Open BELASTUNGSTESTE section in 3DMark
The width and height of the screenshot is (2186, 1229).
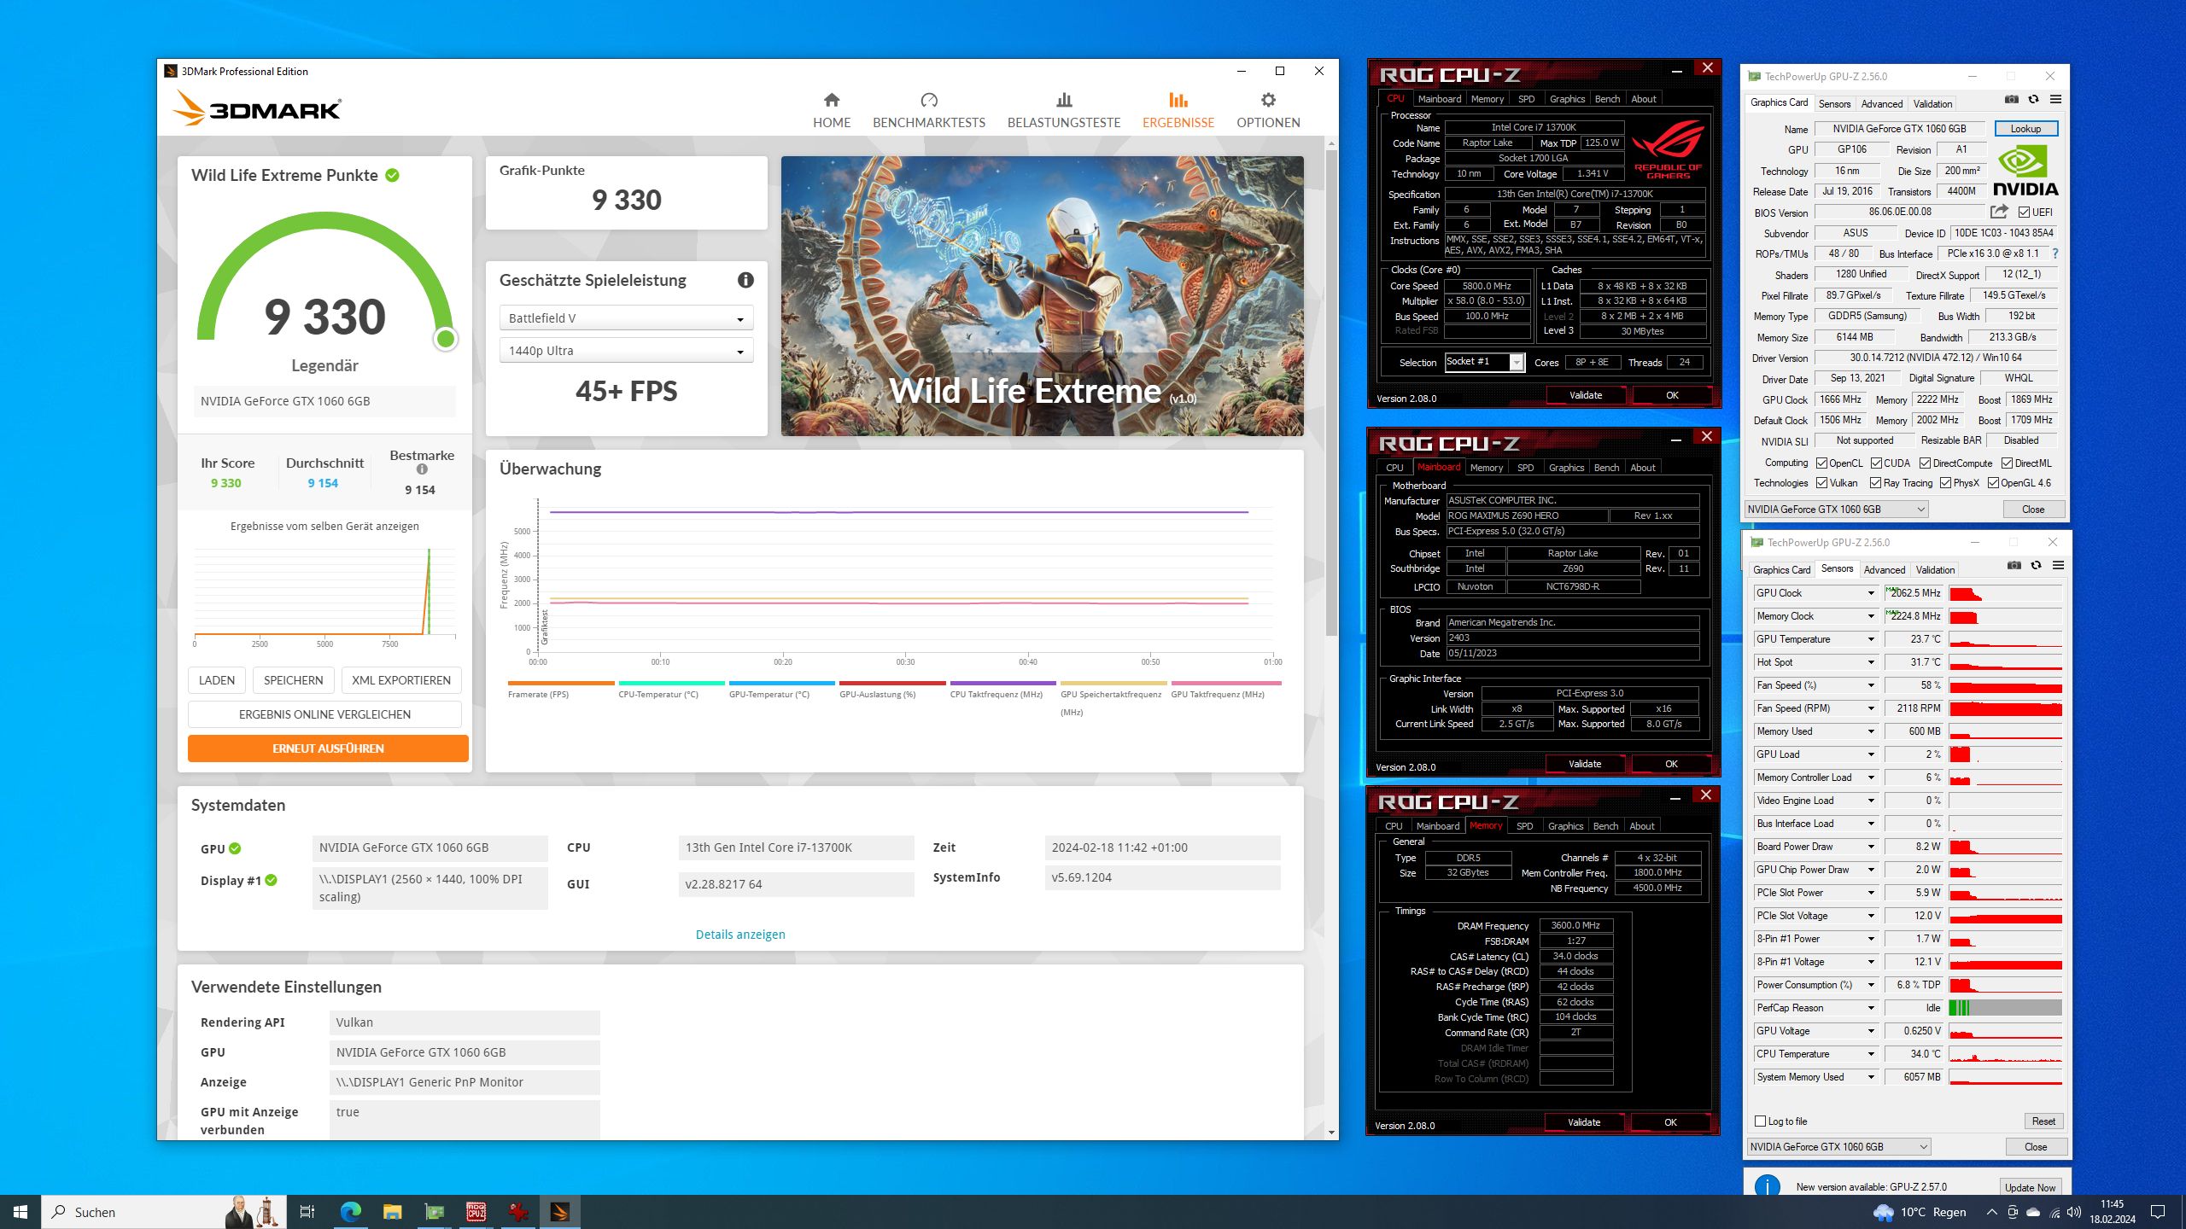pos(1064,111)
